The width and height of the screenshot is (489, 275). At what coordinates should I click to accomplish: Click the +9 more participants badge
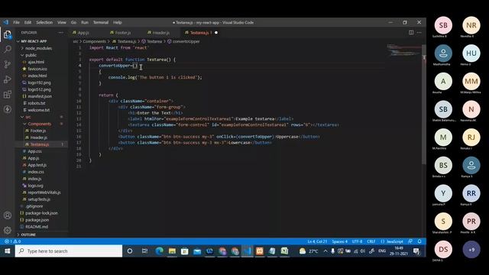click(x=471, y=250)
